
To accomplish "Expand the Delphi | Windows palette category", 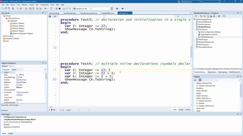I will [x=195, y=96].
